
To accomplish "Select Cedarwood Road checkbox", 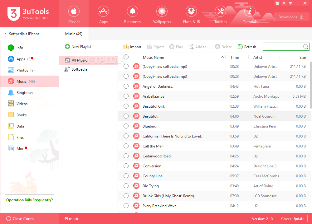I will pos(126,156).
